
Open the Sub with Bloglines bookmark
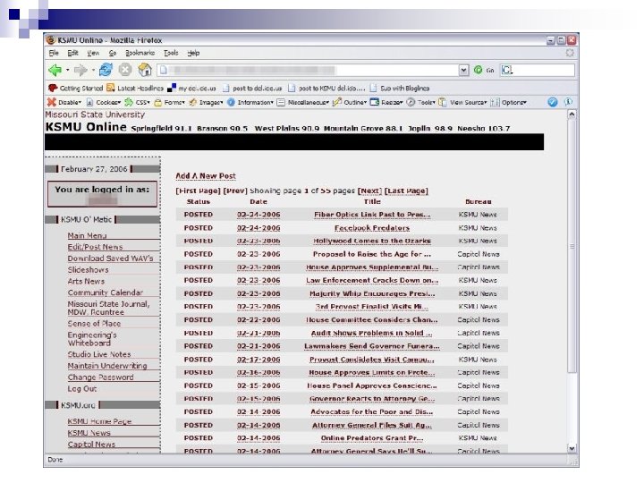coord(400,88)
